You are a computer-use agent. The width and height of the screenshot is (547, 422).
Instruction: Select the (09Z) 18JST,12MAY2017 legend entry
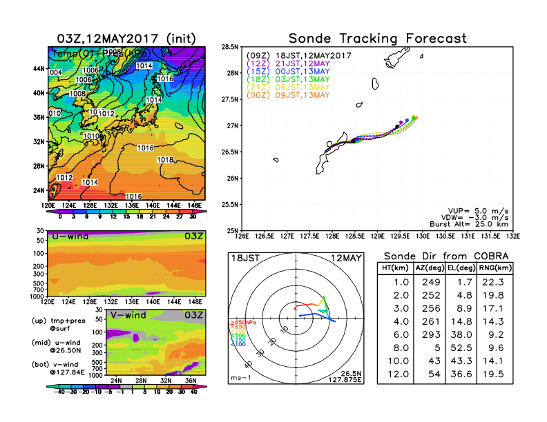pyautogui.click(x=298, y=56)
